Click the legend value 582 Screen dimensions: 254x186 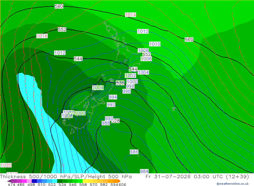104,185
